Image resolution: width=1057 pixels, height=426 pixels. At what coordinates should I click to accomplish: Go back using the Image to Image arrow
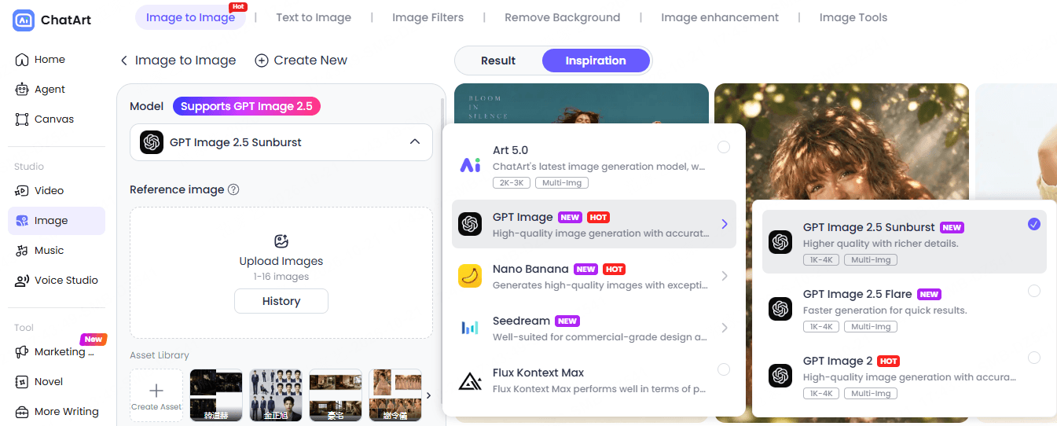[x=124, y=61]
